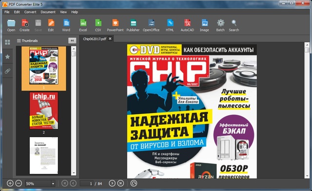Open the Edit menu
The width and height of the screenshot is (312, 191).
point(17,12)
